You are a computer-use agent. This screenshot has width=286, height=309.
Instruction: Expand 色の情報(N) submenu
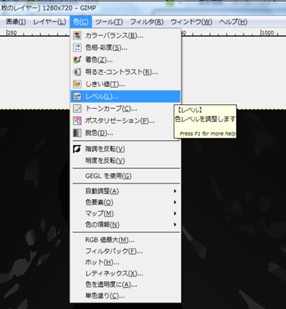click(126, 225)
